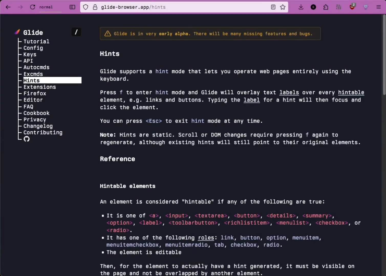Viewport: 386px width, 276px height.
Task: View site security lock info
Action: click(x=95, y=7)
